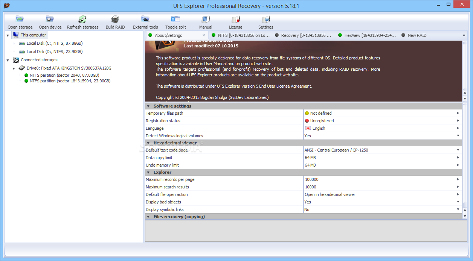473x261 pixels.
Task: Open External tools from toolbar
Action: pyautogui.click(x=145, y=19)
